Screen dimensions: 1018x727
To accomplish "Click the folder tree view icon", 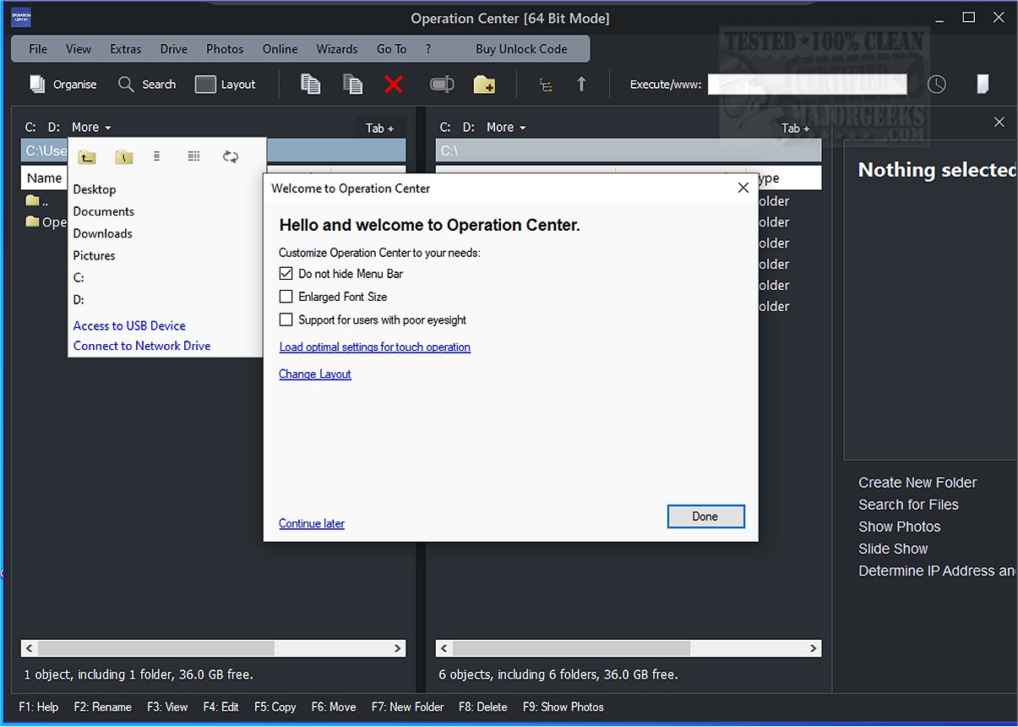I will coord(545,84).
